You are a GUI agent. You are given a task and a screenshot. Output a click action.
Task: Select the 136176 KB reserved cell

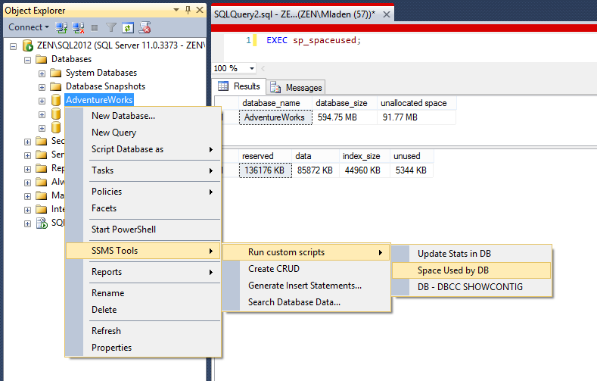[266, 170]
